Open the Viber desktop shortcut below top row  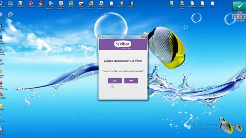(x=10, y=16)
